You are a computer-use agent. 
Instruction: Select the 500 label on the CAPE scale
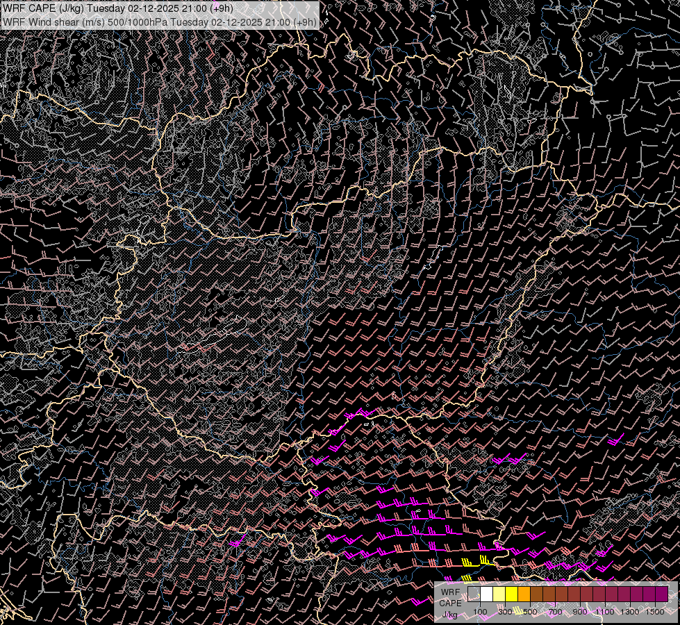coord(530,612)
